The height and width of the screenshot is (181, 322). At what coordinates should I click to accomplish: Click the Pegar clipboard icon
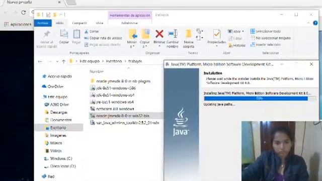[x=76, y=34]
